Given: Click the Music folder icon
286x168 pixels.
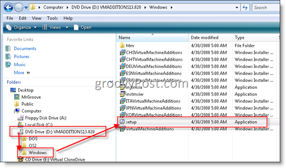Looking at the screenshot, I should pyautogui.click(x=8, y=65).
